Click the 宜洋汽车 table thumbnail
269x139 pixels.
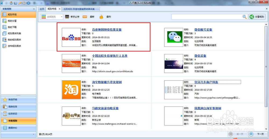click(174, 90)
